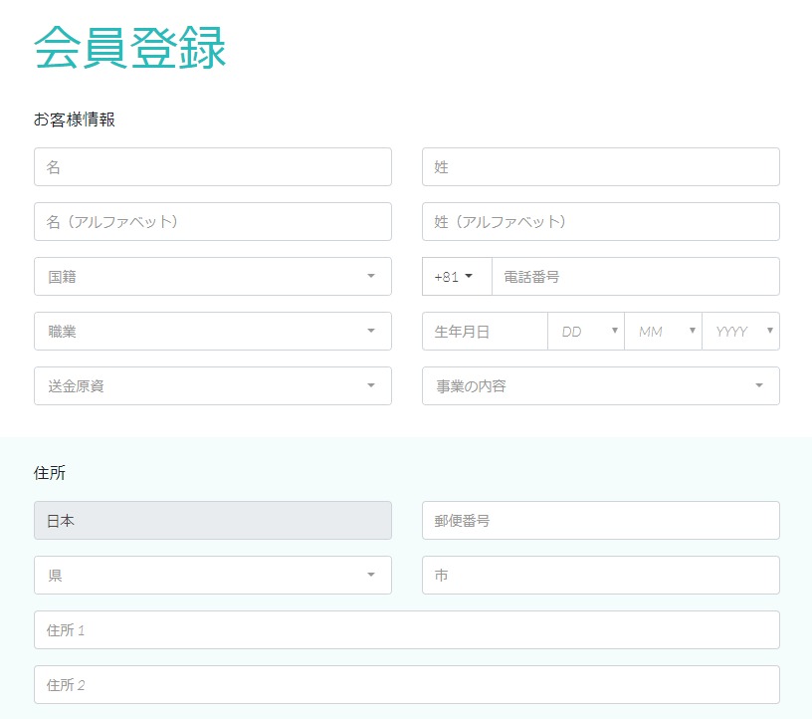Viewport: 812px width, 719px height.
Task: Select the DD day dropdown
Action: 586,332
